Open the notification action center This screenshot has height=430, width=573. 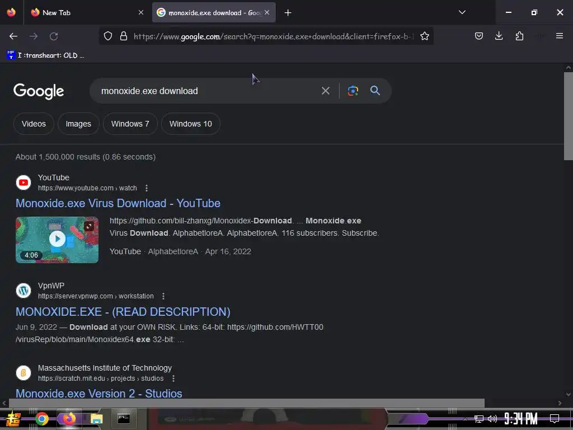(x=555, y=419)
